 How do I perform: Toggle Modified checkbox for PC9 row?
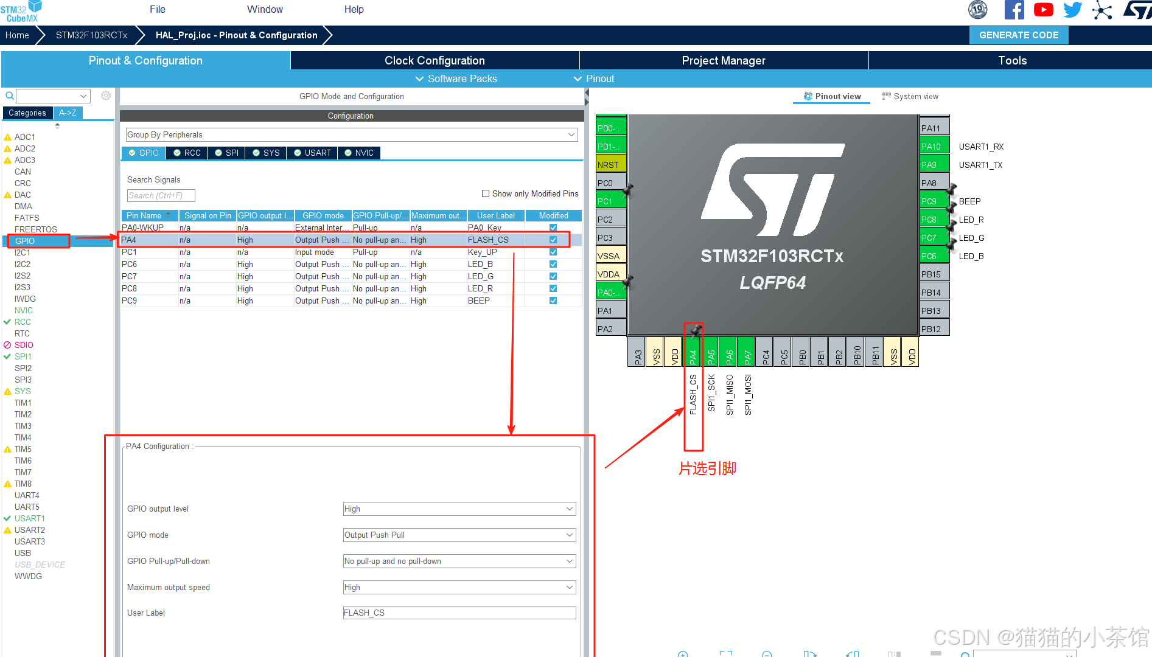point(553,301)
